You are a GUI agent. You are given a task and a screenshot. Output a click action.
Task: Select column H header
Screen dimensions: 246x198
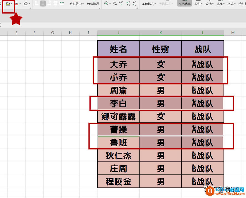(70, 33)
